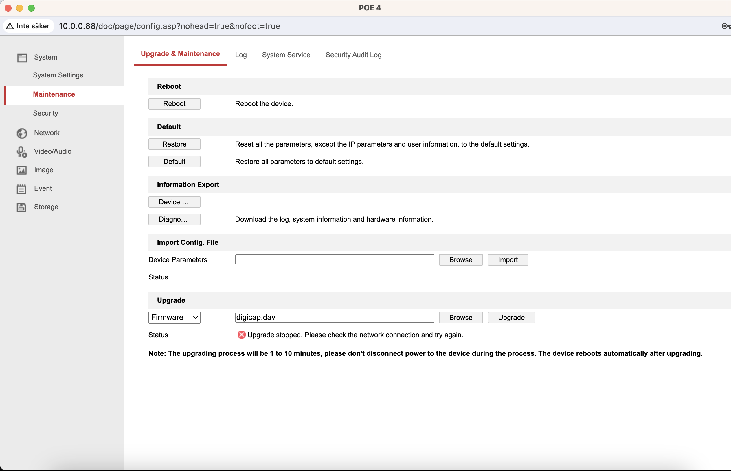Open System Service tab settings
The width and height of the screenshot is (731, 471).
point(286,55)
